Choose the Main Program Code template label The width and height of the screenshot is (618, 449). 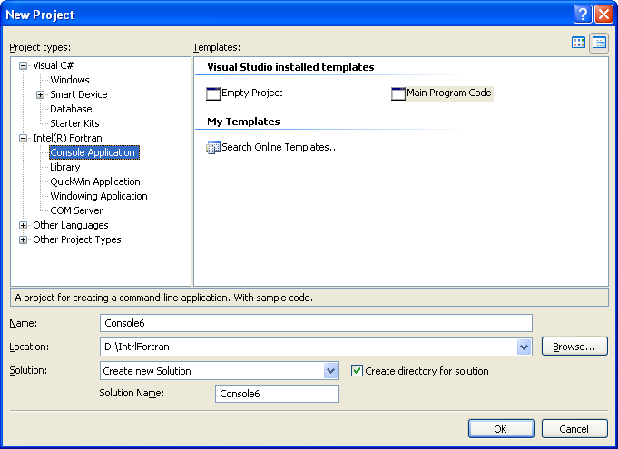pyautogui.click(x=449, y=93)
